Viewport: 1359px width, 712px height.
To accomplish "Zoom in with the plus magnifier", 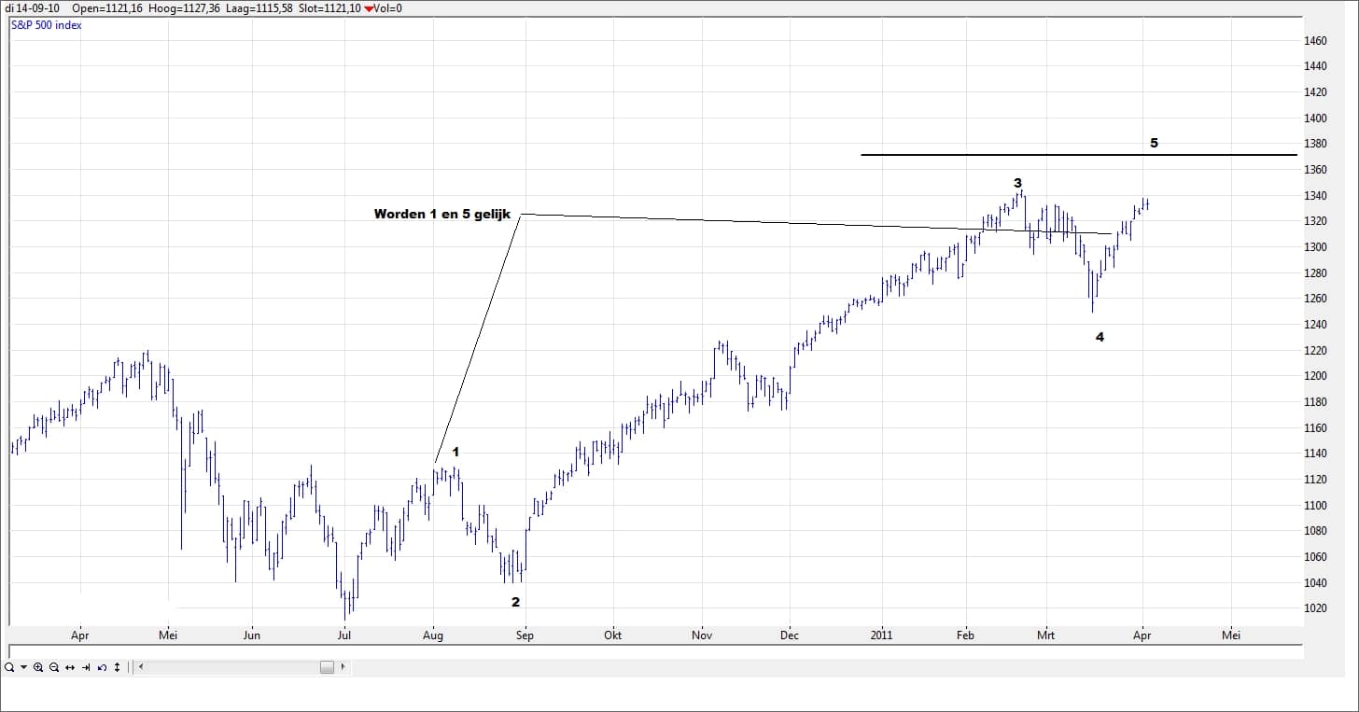I will coord(38,667).
